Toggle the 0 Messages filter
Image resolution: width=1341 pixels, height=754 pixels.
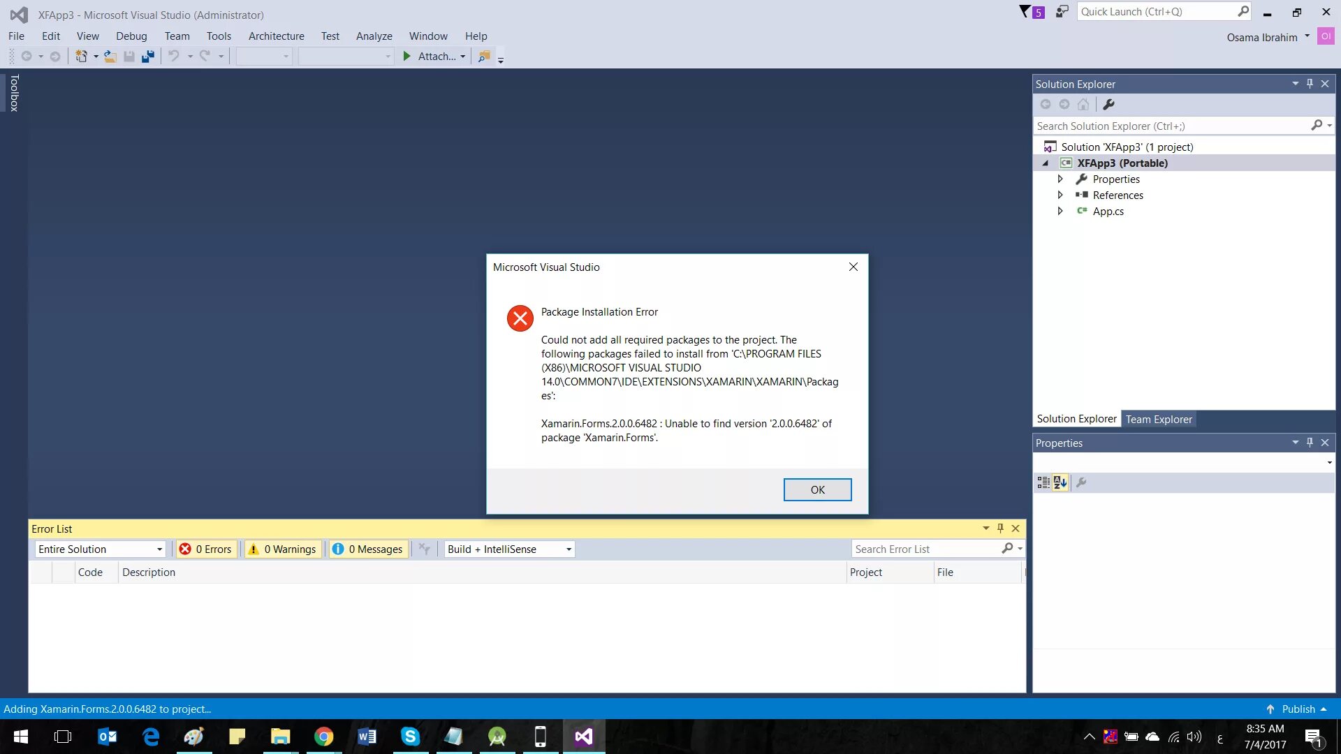pyautogui.click(x=368, y=549)
